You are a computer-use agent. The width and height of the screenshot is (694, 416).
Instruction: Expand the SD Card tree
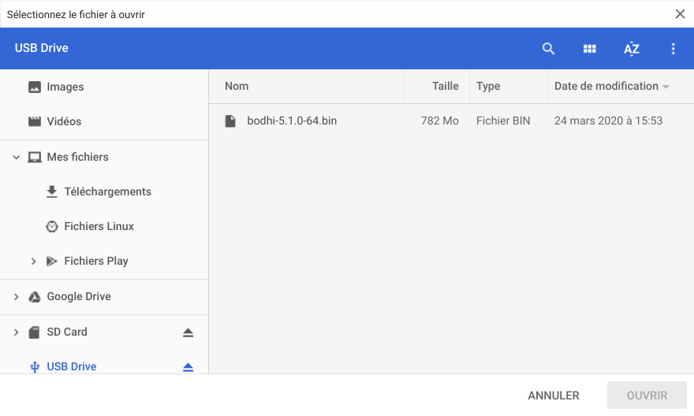[x=17, y=332]
